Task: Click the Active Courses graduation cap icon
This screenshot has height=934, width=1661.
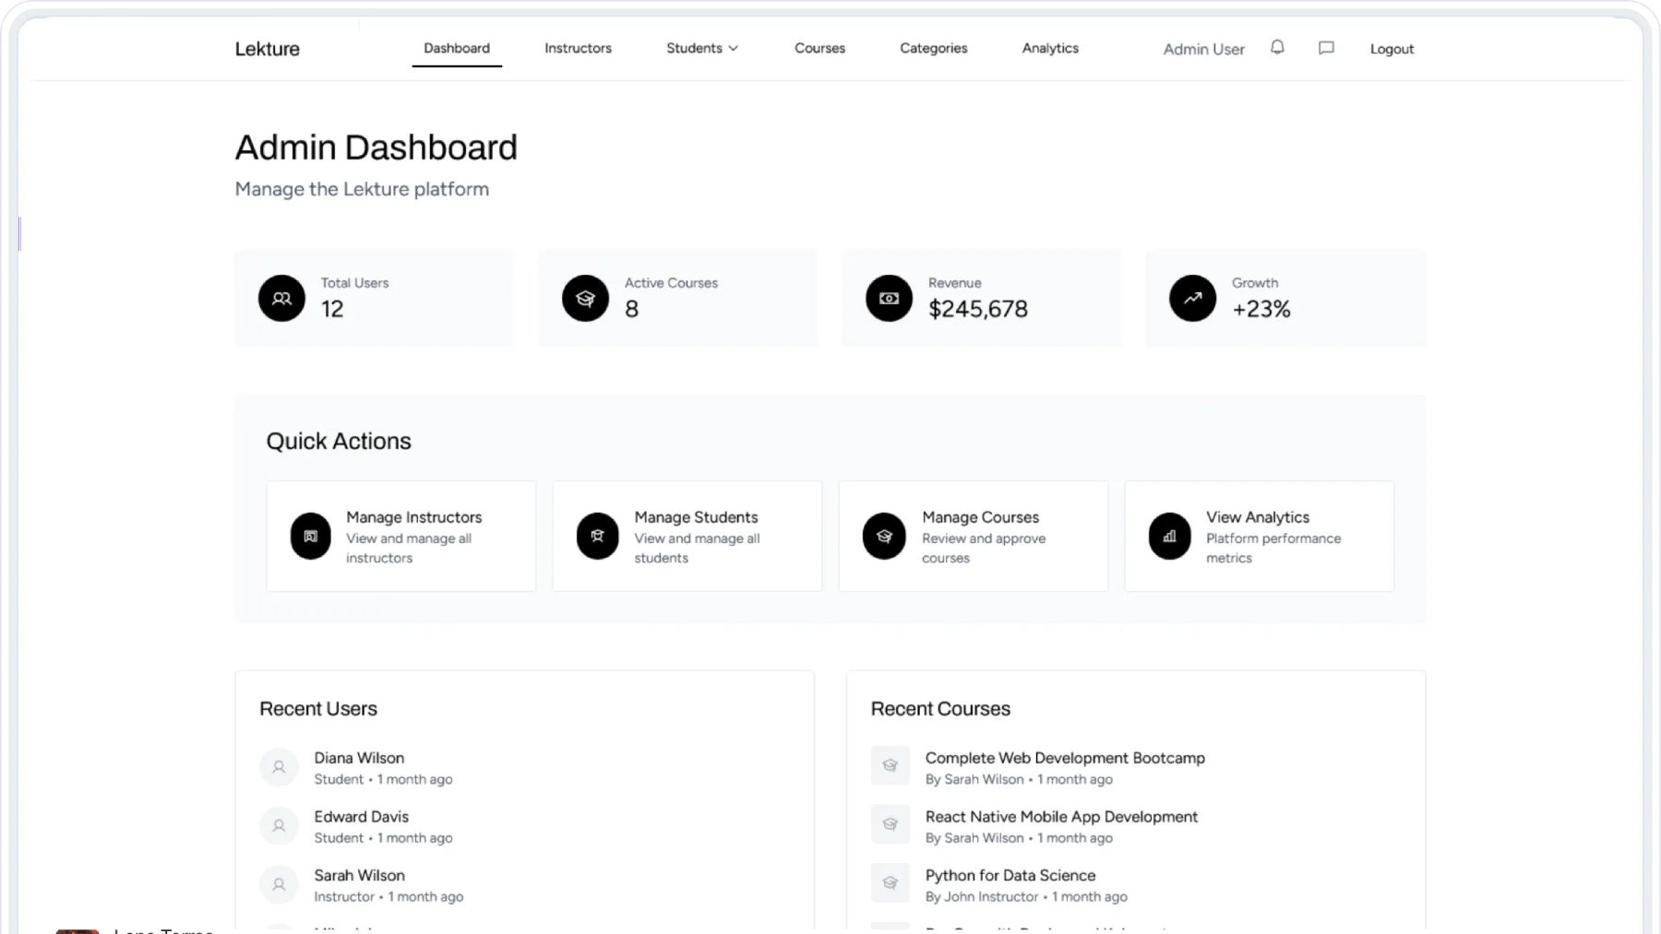Action: [585, 299]
